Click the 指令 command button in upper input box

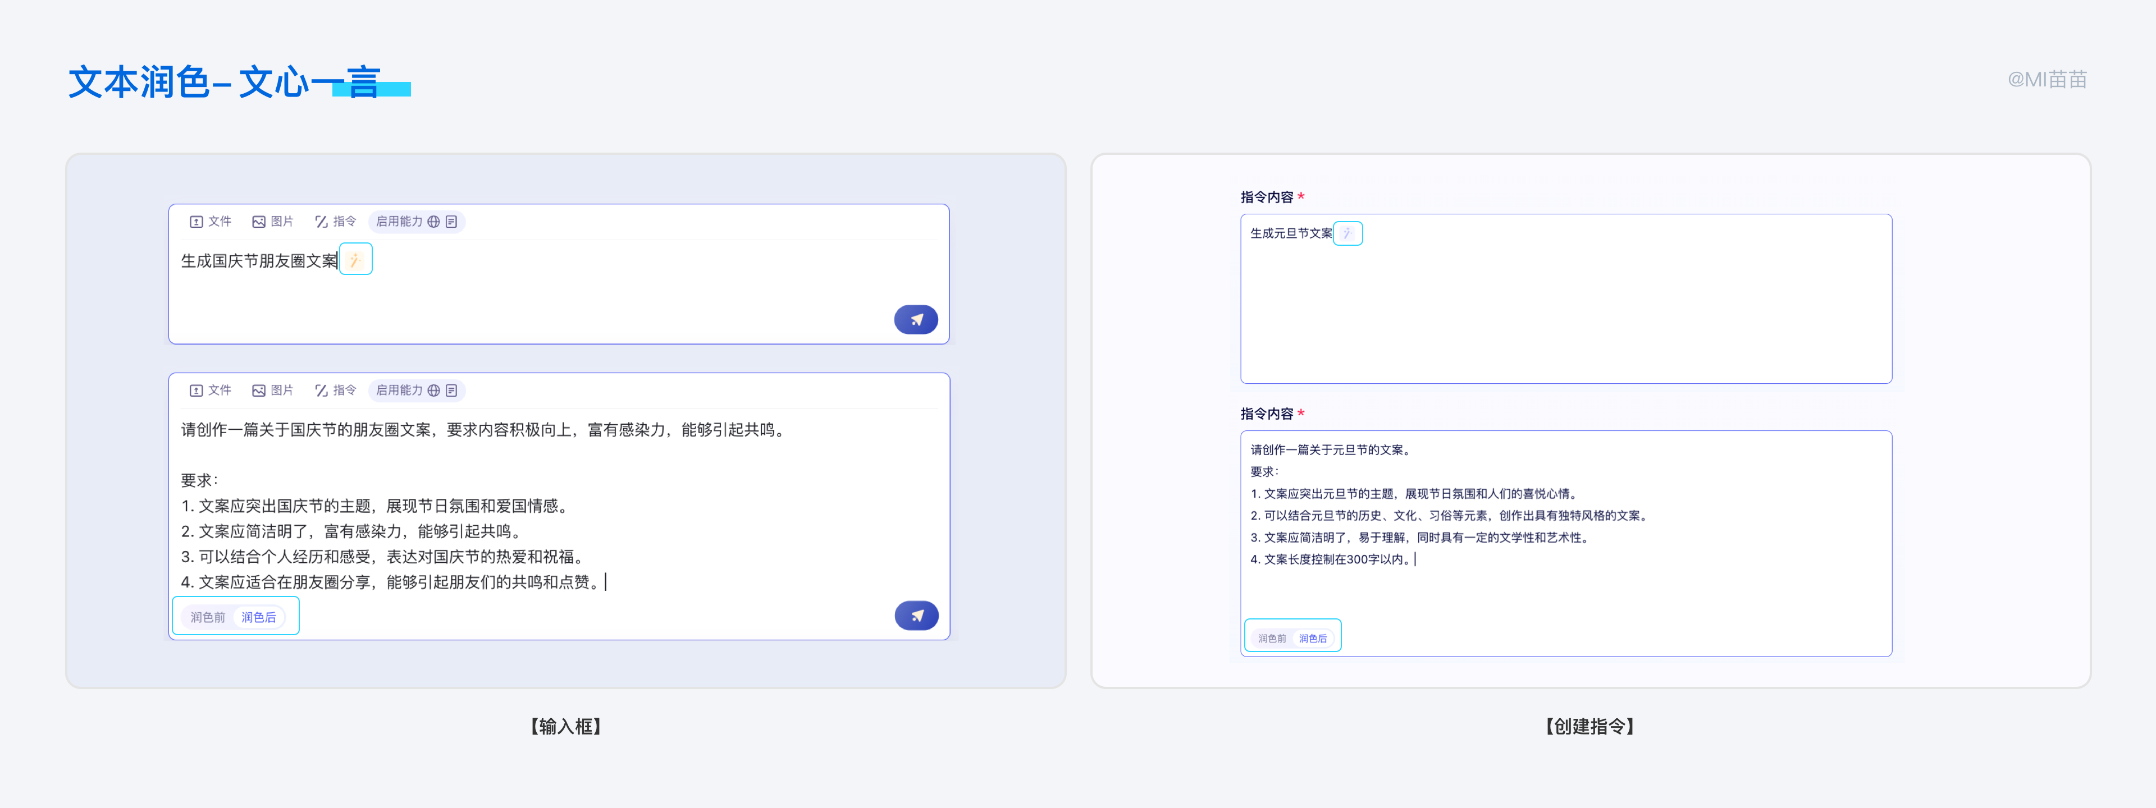click(336, 222)
